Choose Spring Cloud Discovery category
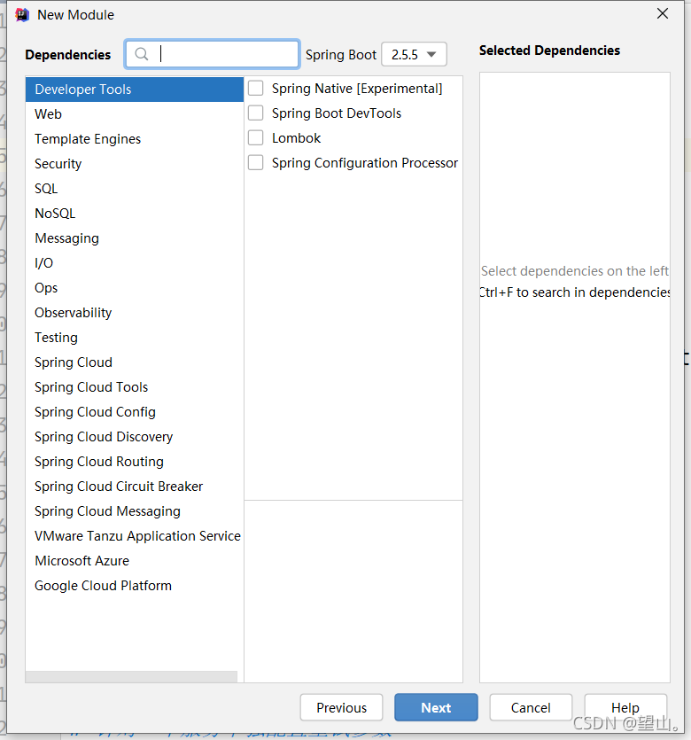The width and height of the screenshot is (691, 740). (135, 437)
